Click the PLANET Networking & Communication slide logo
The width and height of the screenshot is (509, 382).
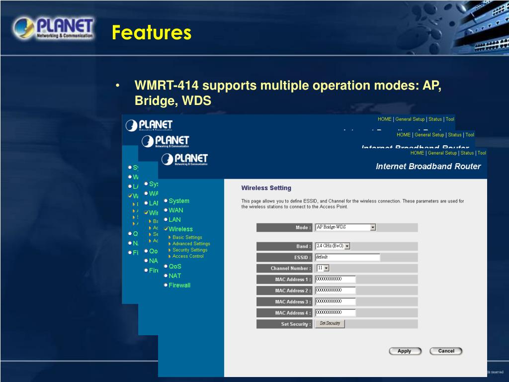pyautogui.click(x=54, y=28)
